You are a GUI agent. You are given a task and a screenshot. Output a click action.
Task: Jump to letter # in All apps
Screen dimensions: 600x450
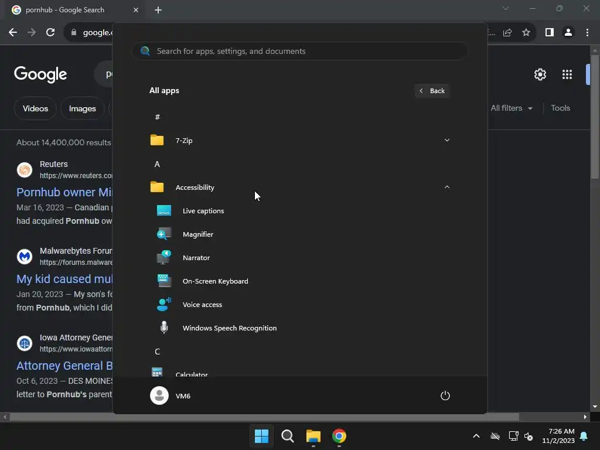(157, 117)
